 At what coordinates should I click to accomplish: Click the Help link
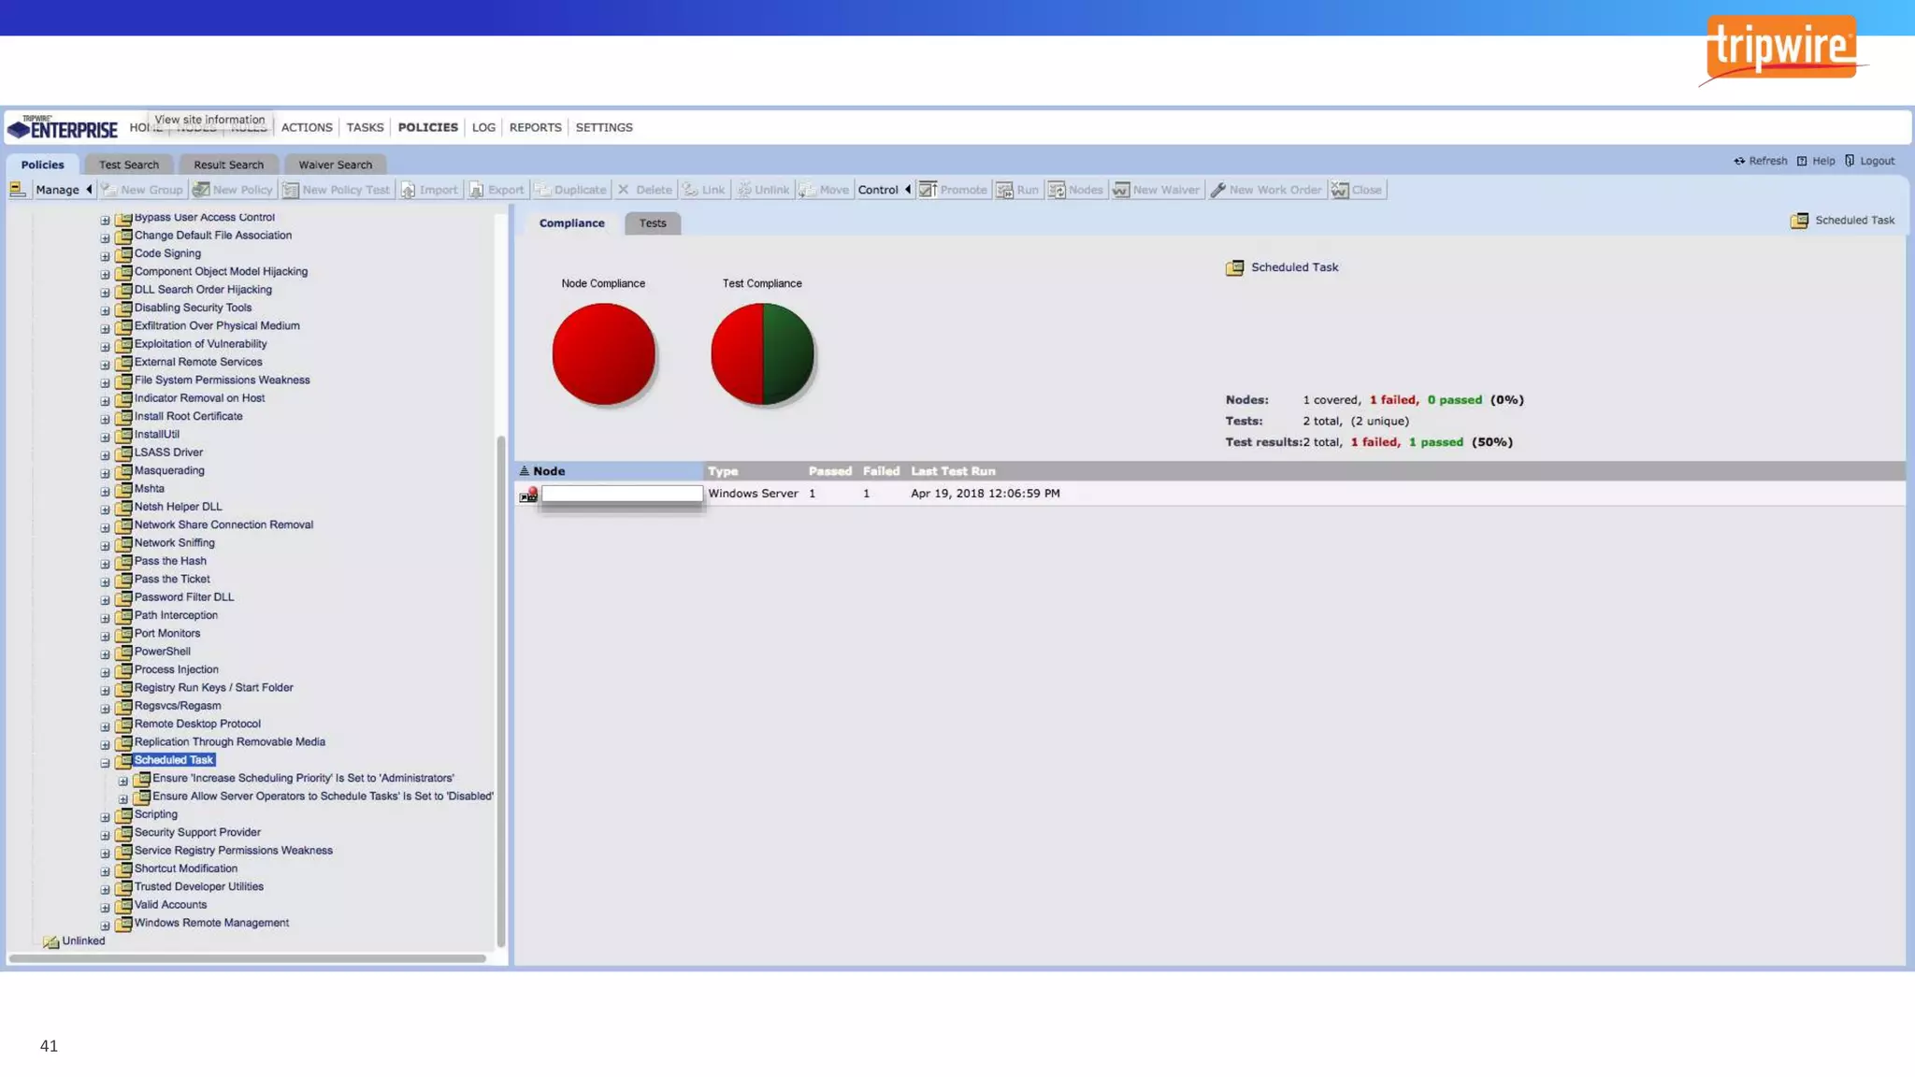coord(1822,161)
